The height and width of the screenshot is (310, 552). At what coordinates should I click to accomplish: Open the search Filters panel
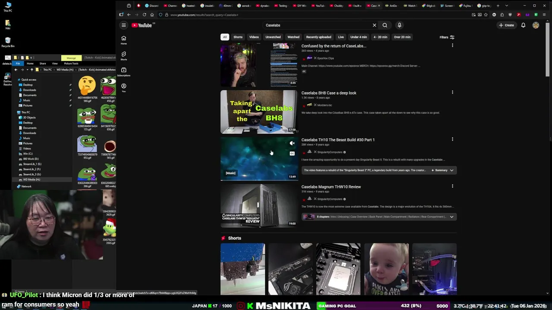pos(447,37)
